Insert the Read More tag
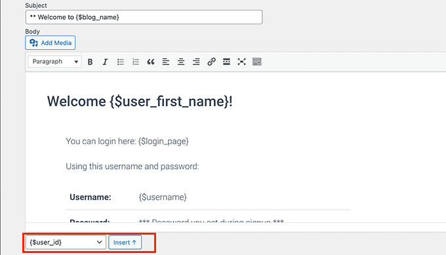The image size is (446, 255). 226,62
